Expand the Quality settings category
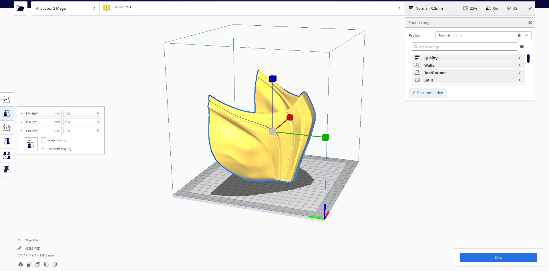 pyautogui.click(x=468, y=58)
